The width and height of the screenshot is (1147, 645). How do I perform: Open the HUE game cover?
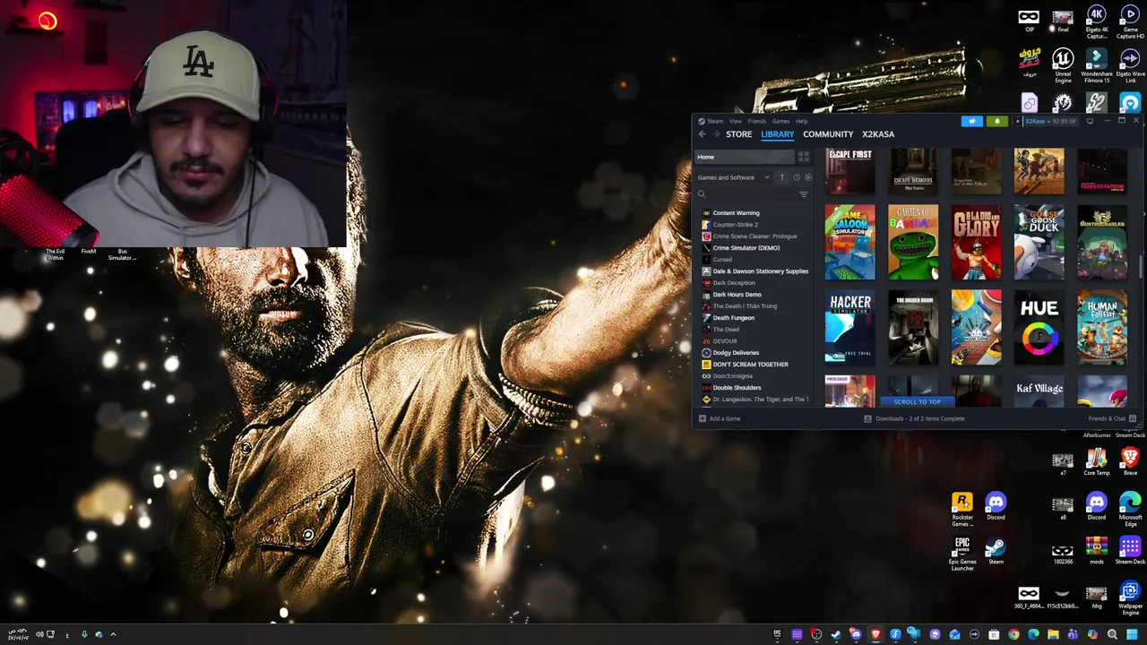point(1039,327)
